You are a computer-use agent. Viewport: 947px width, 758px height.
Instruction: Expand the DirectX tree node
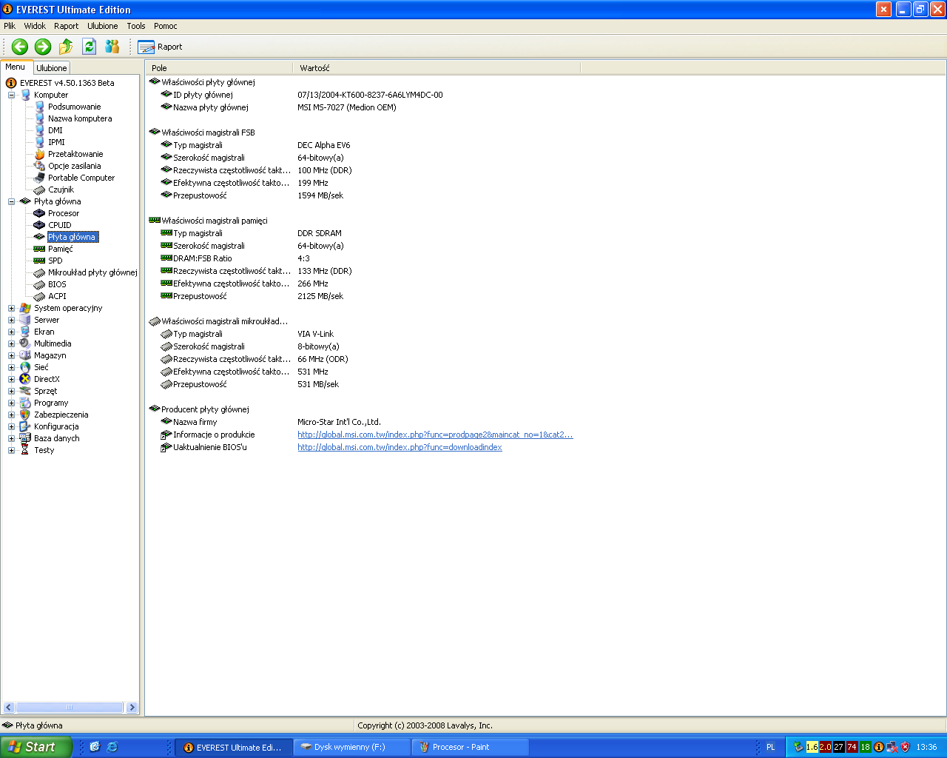(11, 379)
